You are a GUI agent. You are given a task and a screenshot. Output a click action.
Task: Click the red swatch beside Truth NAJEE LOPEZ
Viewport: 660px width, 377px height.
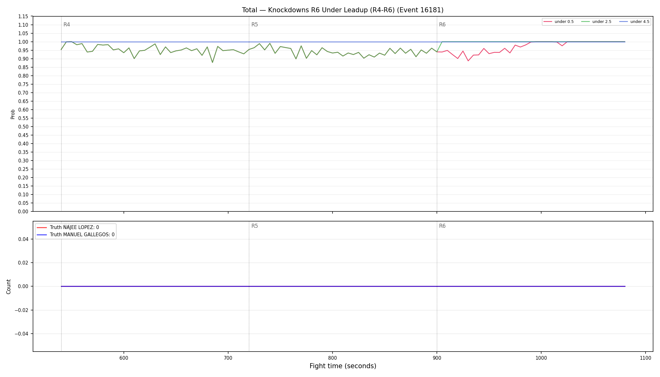click(x=42, y=227)
